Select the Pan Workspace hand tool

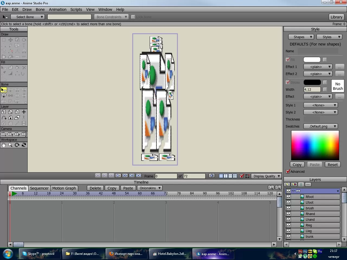point(4,145)
